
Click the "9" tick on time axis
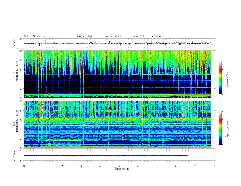click(195, 166)
